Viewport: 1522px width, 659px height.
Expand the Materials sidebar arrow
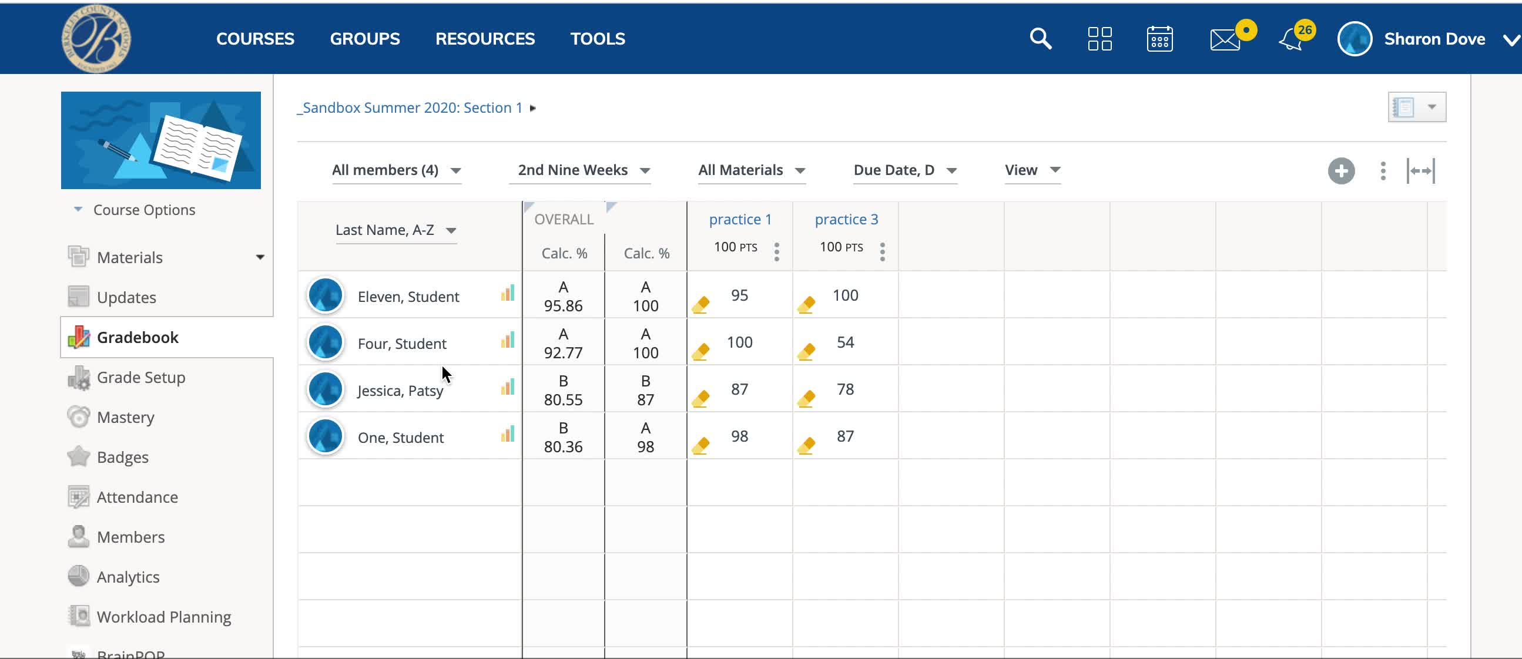coord(260,257)
